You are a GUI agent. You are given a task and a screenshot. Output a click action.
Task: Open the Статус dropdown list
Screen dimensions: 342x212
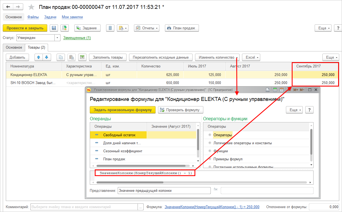57,38
